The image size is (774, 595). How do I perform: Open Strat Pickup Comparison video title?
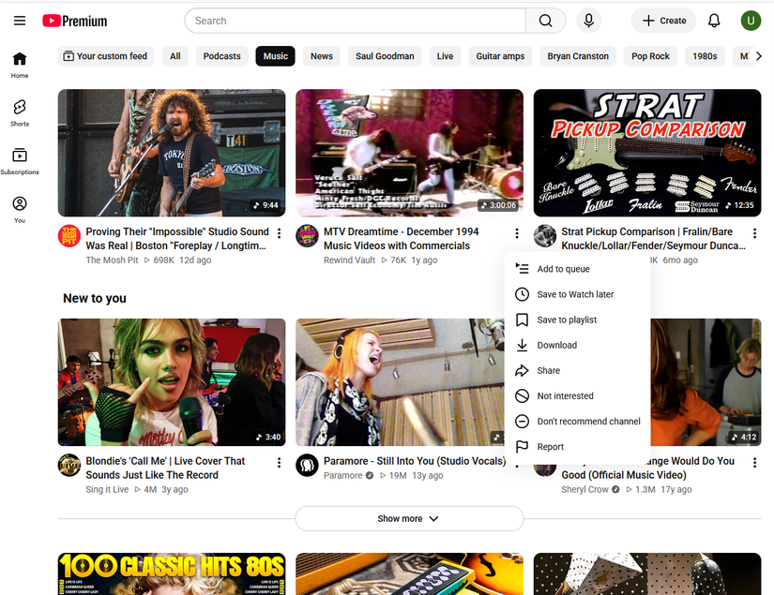(x=654, y=239)
